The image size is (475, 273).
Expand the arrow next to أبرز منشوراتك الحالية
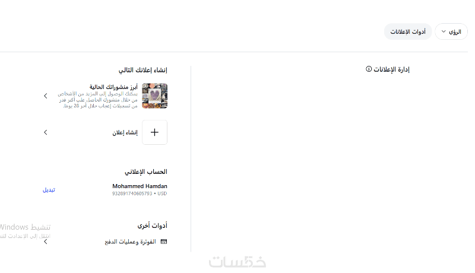[46, 96]
